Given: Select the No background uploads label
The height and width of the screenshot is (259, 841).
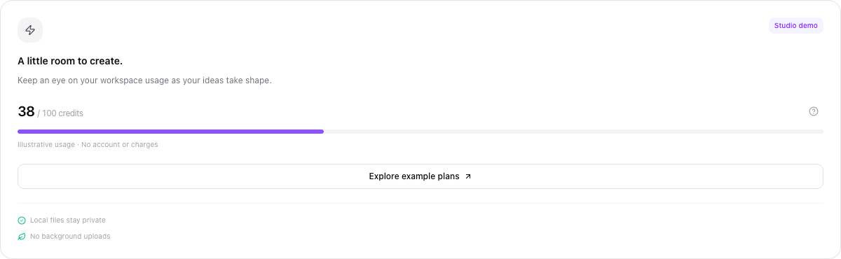Looking at the screenshot, I should click(70, 237).
